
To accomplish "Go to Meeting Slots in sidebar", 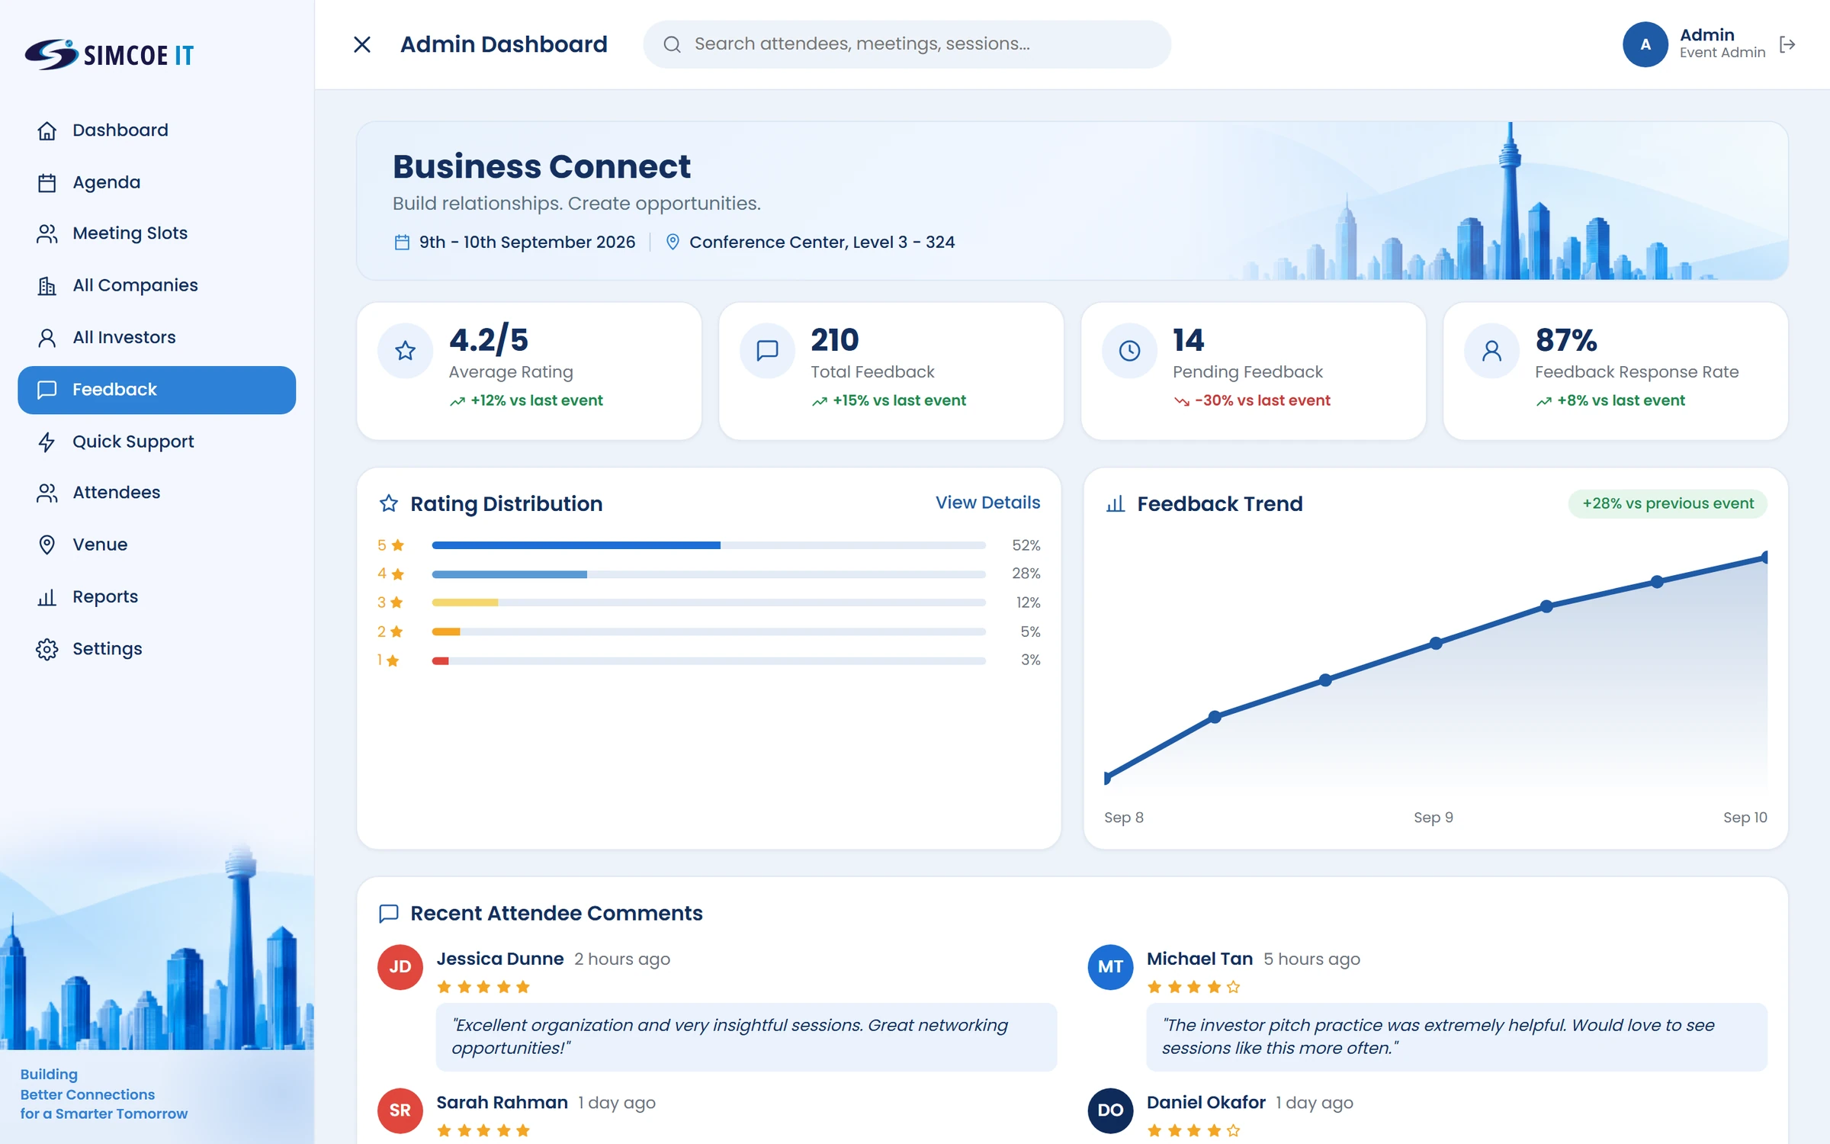I will click(156, 233).
